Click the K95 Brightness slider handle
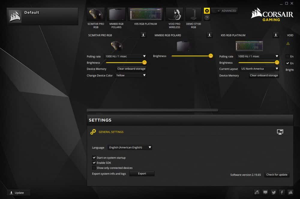The image size is (300, 199). tap(277, 62)
